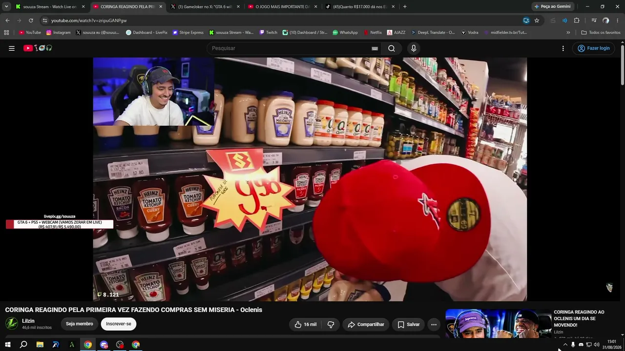
Task: Switch to O JOGO MAIS IMPORTANTE tab
Action: pos(283,7)
